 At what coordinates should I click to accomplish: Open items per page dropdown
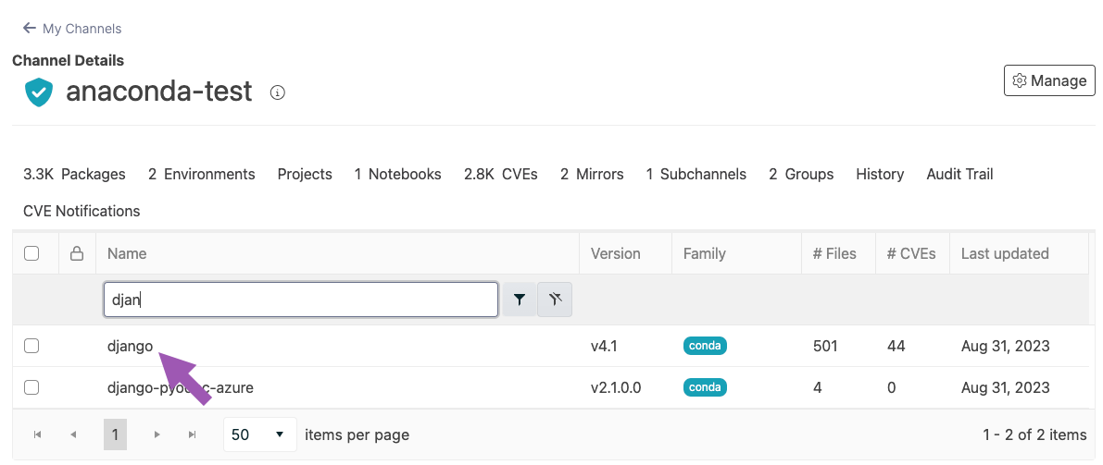[259, 434]
